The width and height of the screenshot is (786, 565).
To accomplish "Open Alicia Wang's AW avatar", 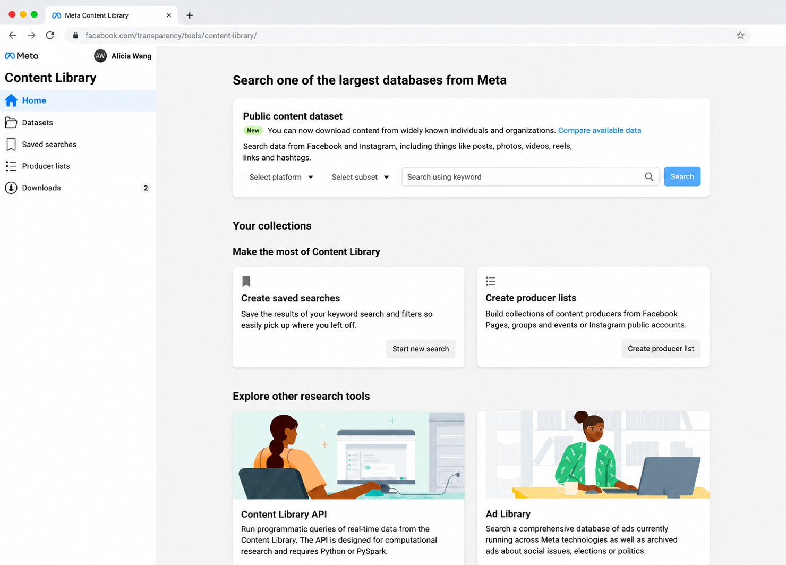I will point(100,56).
